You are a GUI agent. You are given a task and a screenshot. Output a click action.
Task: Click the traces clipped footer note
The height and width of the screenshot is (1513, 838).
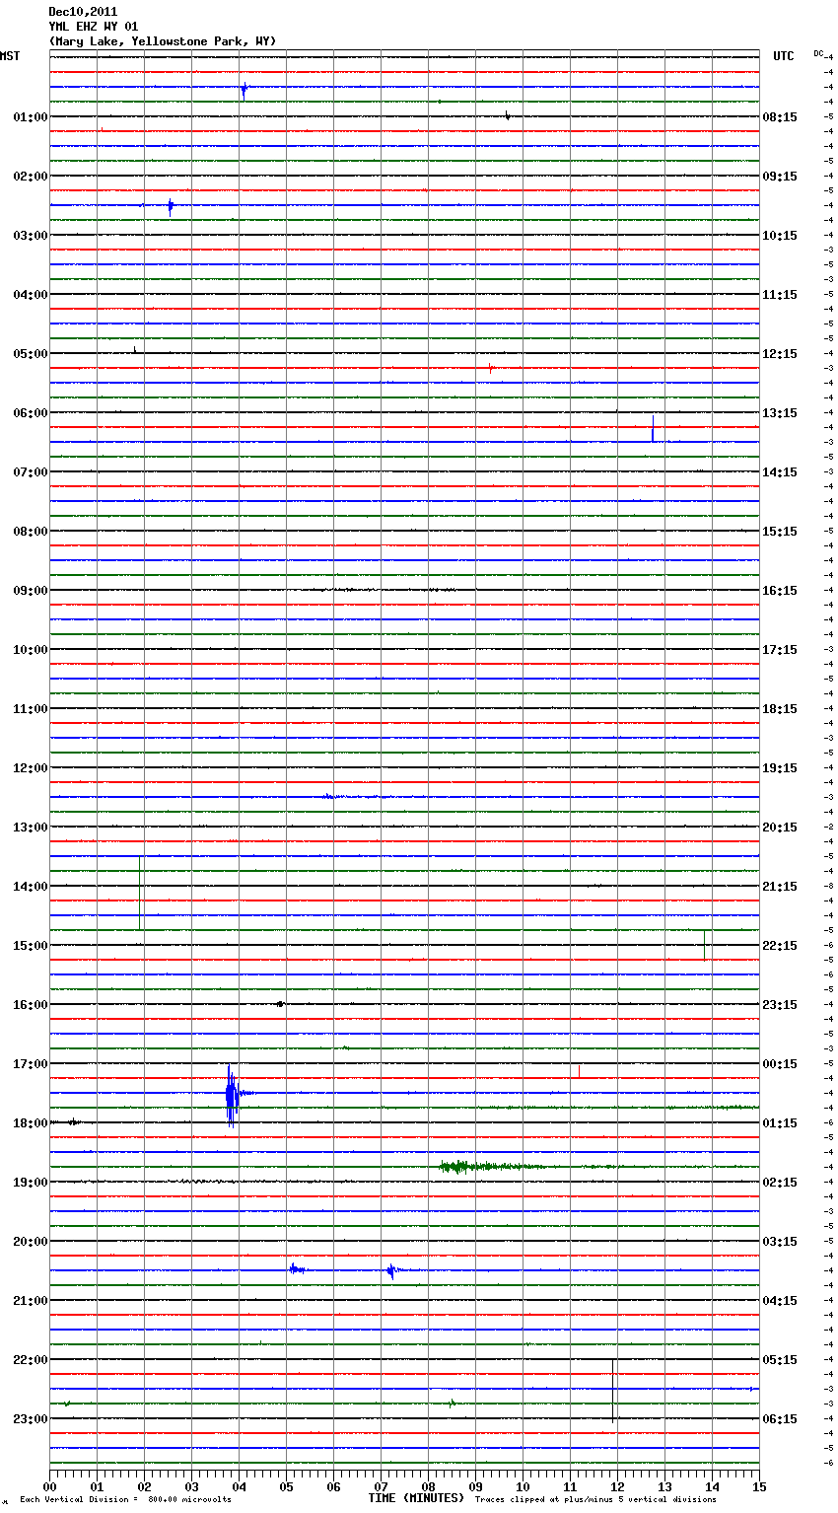coord(595,1500)
